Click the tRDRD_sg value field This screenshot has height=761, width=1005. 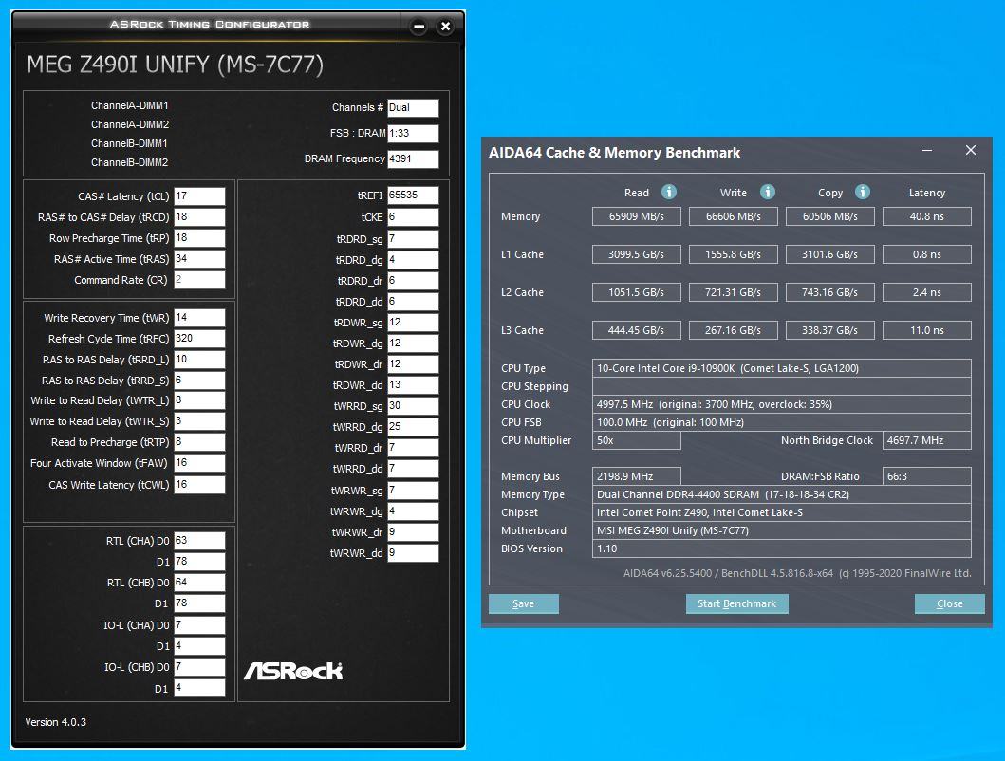[413, 239]
